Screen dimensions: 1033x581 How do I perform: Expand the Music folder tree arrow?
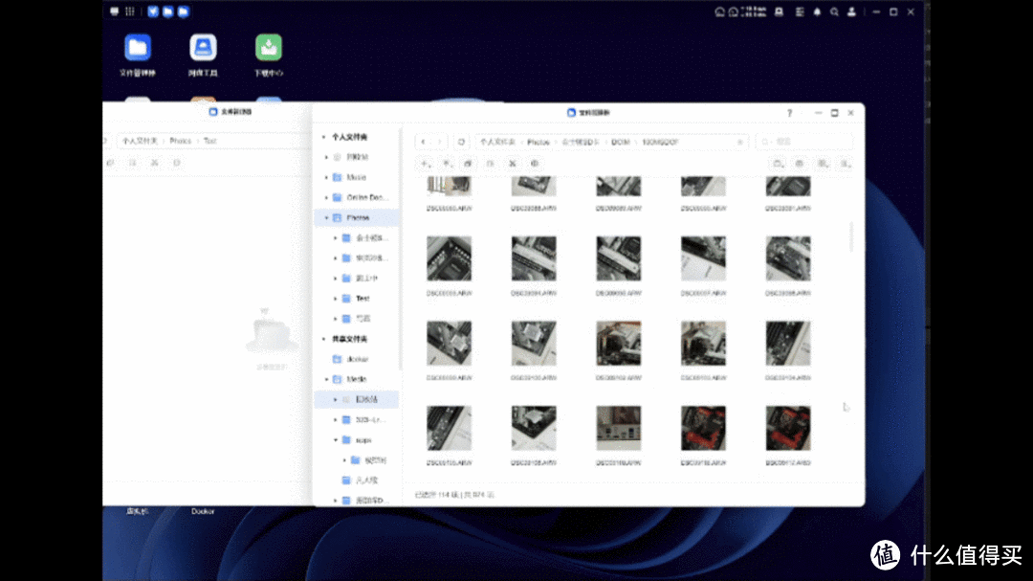tap(326, 177)
